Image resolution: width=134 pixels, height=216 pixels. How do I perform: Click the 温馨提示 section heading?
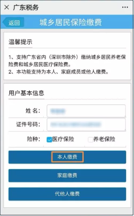[20, 42]
